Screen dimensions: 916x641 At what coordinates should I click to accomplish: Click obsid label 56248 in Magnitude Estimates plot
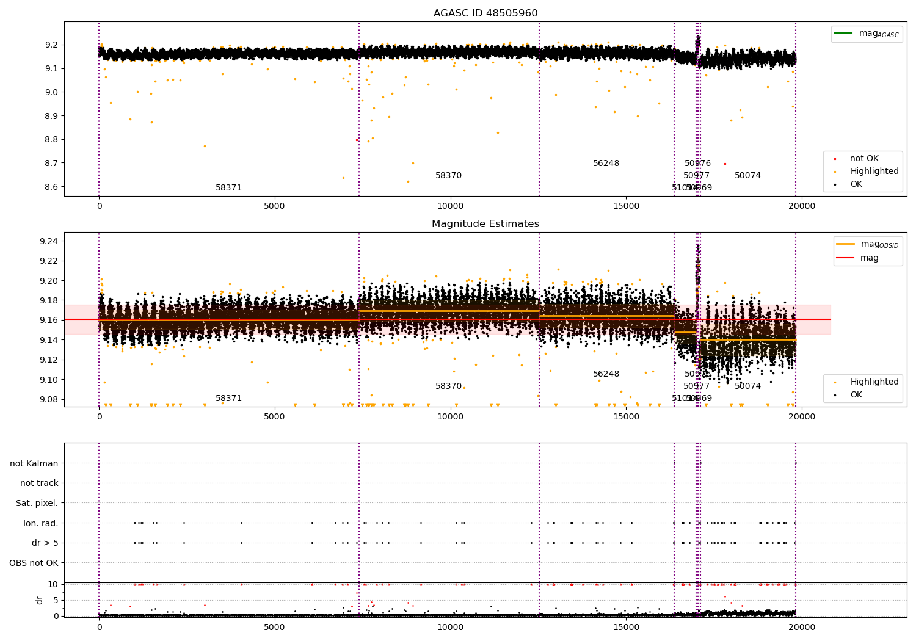pos(606,374)
